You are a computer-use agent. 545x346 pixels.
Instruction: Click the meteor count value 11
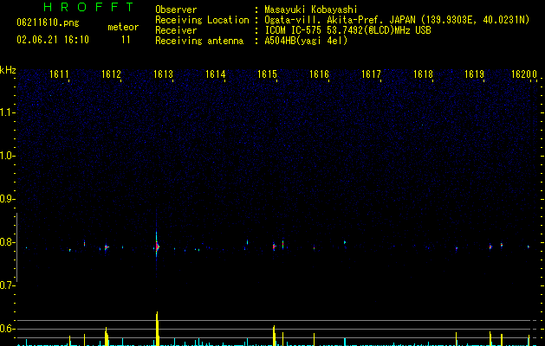[x=126, y=40]
